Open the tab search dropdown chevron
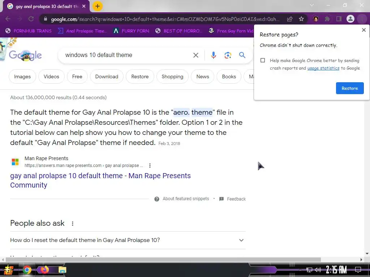 point(312,5)
